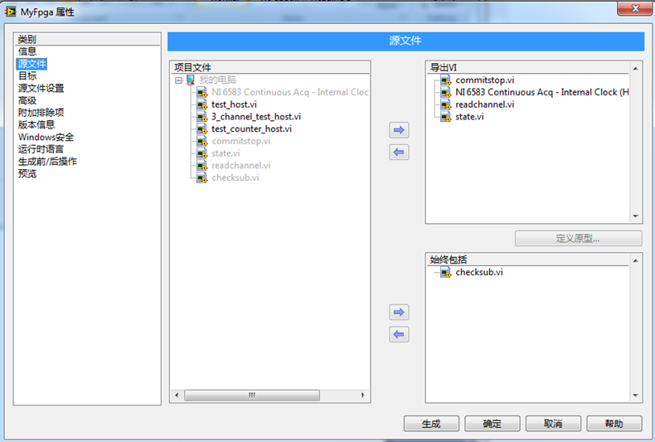
Task: Open the 运行时语言 category
Action: click(x=41, y=149)
